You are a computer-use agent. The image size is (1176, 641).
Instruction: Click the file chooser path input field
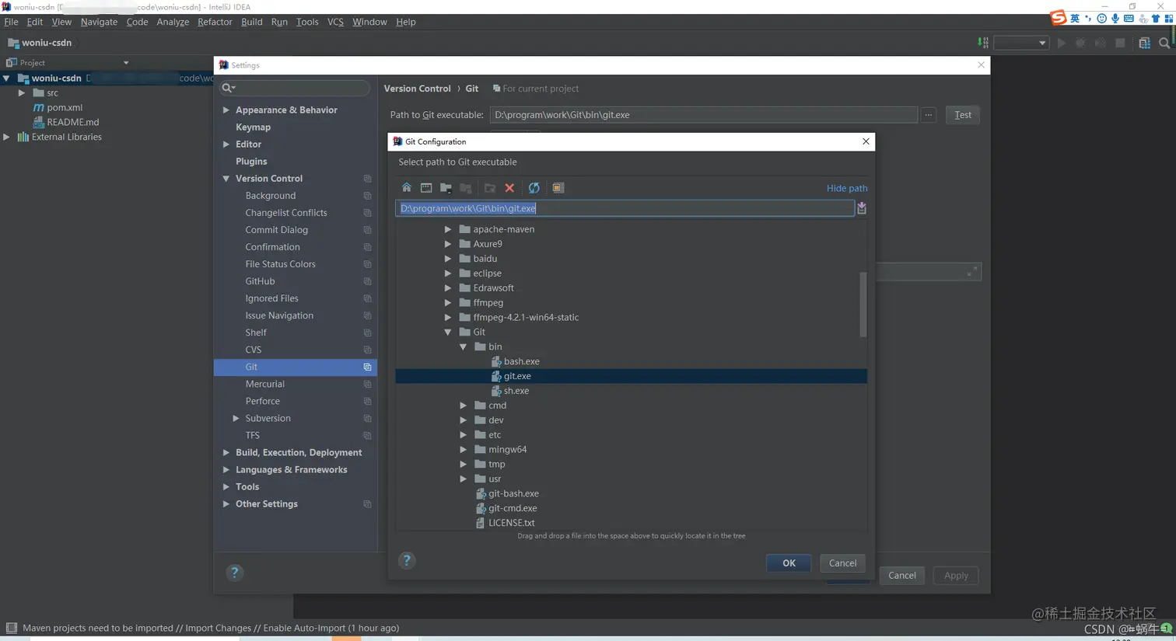(x=625, y=208)
